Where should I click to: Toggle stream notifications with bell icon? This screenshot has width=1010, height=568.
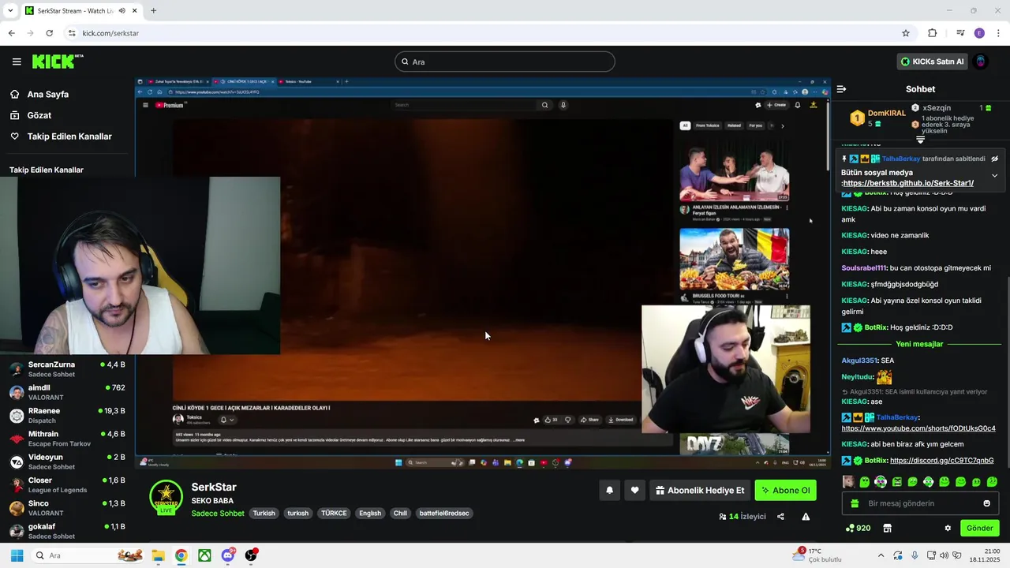tap(609, 490)
